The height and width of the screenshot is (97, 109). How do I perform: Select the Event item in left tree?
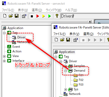[16, 47]
